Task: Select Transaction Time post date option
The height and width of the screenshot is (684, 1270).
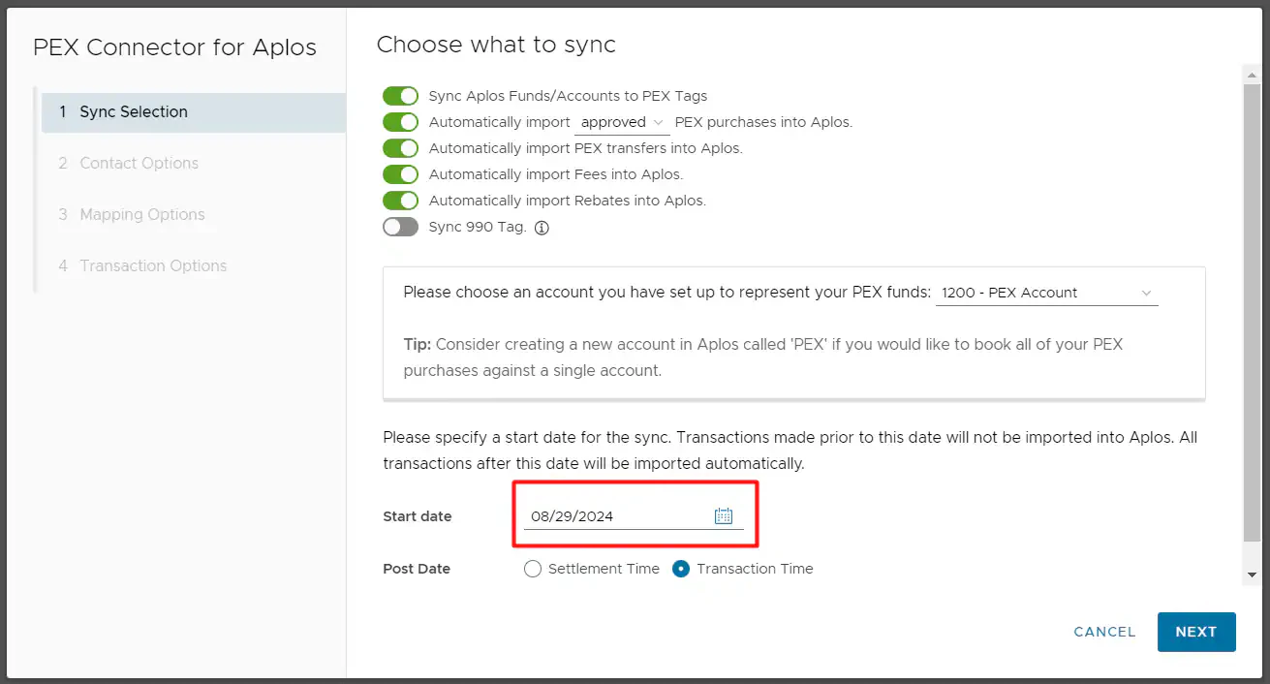Action: point(681,569)
